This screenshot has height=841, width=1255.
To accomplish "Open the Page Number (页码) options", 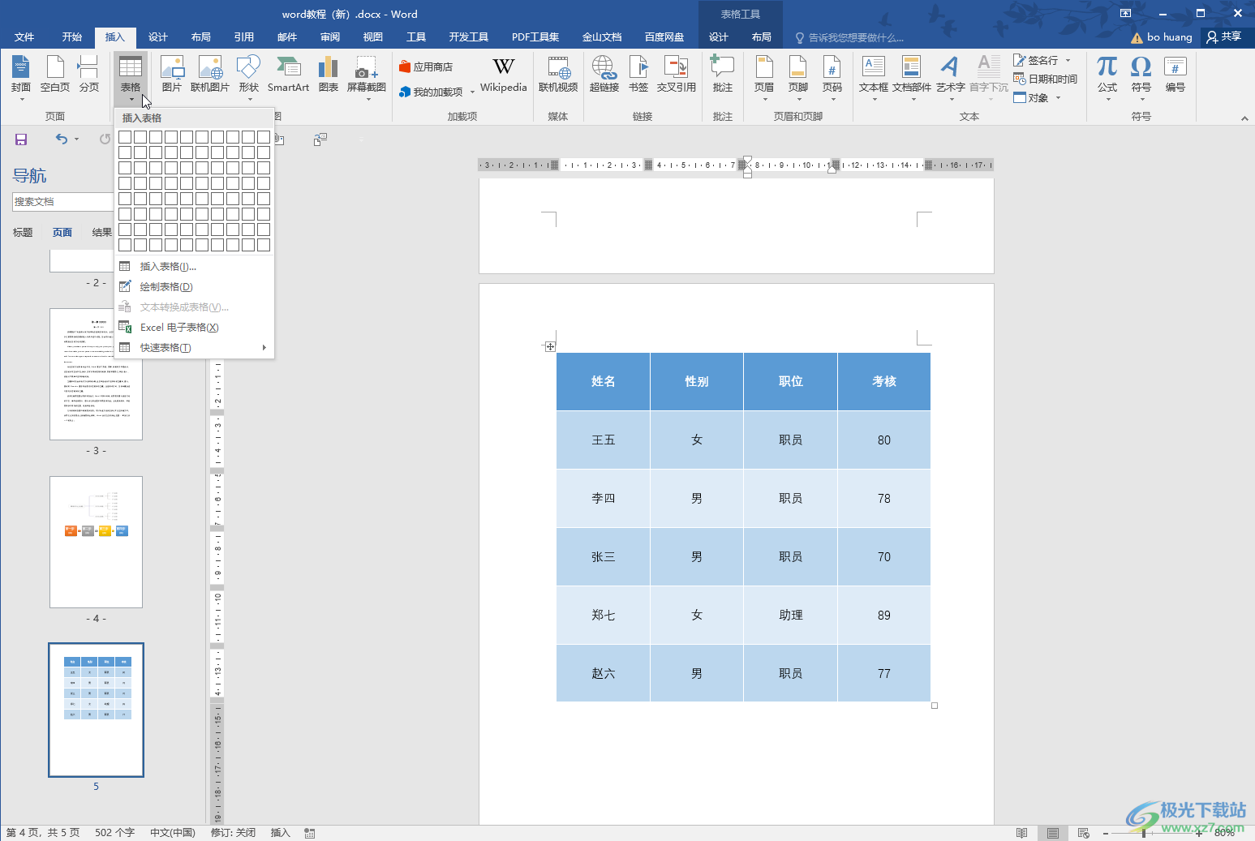I will pyautogui.click(x=832, y=77).
